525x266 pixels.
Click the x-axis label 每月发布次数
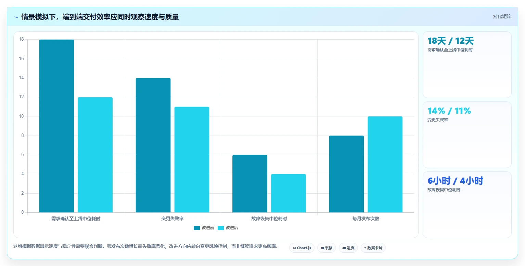click(x=366, y=219)
